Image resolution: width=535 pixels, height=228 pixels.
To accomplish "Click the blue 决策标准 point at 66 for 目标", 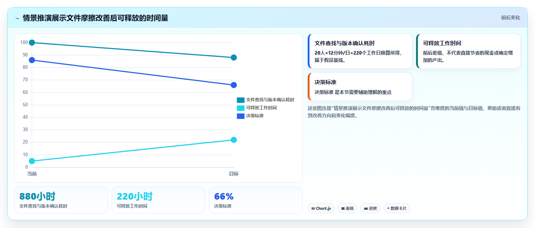I will (234, 85).
